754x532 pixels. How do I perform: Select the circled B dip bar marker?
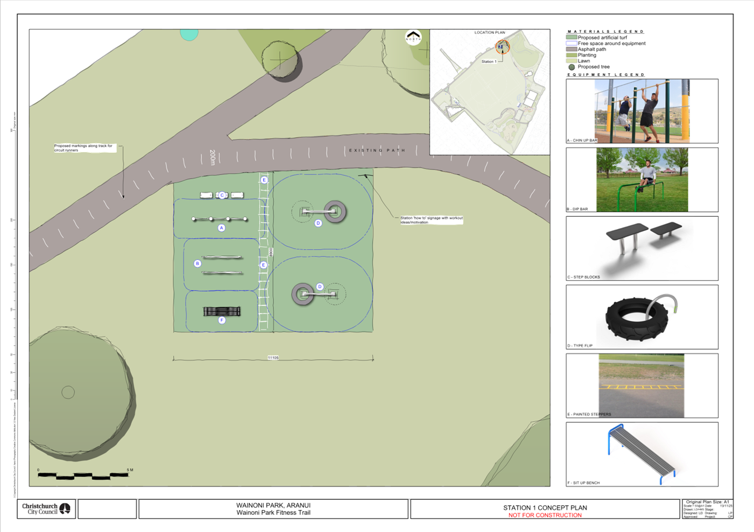click(198, 264)
